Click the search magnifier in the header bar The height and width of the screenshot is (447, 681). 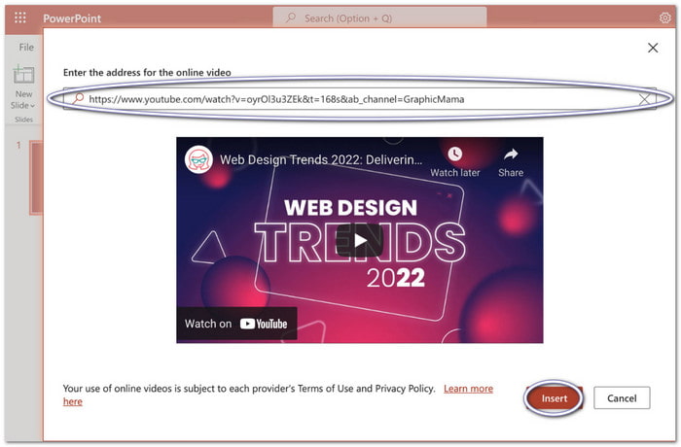pyautogui.click(x=291, y=17)
